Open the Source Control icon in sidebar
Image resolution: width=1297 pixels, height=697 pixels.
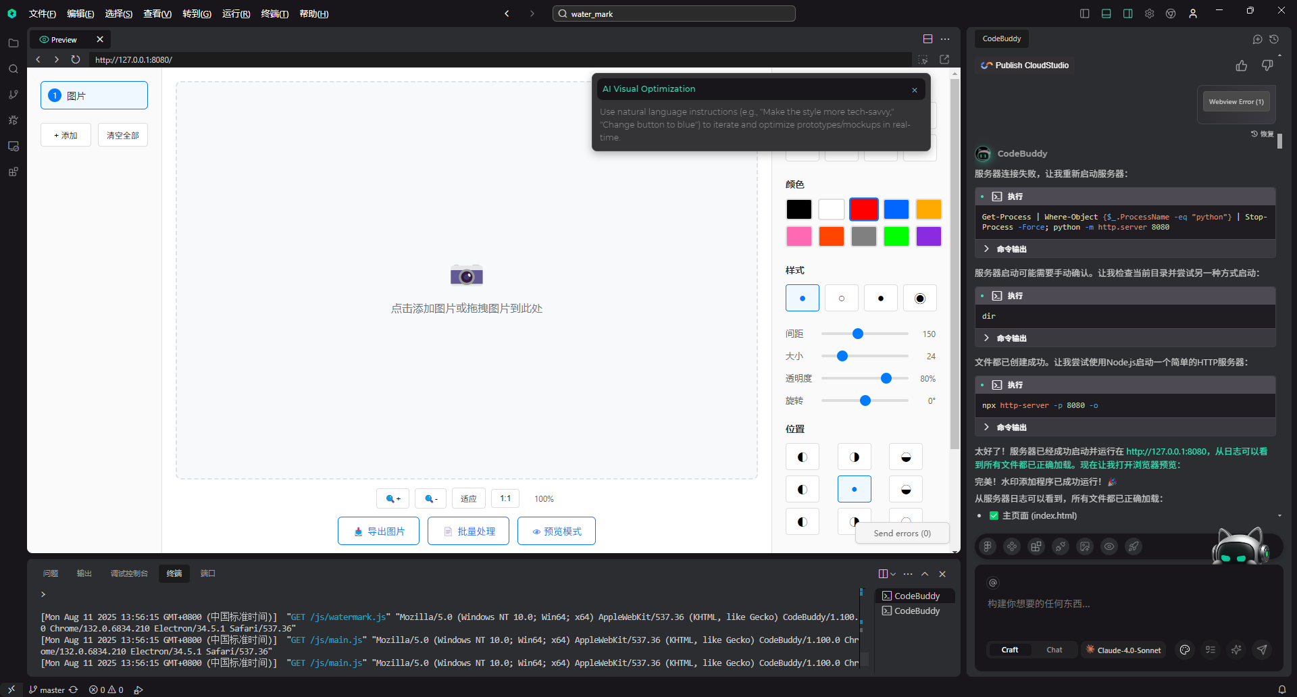[13, 95]
